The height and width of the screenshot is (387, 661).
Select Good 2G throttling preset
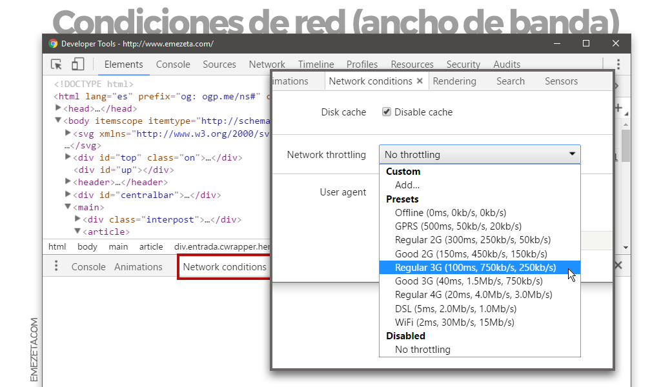pyautogui.click(x=480, y=254)
